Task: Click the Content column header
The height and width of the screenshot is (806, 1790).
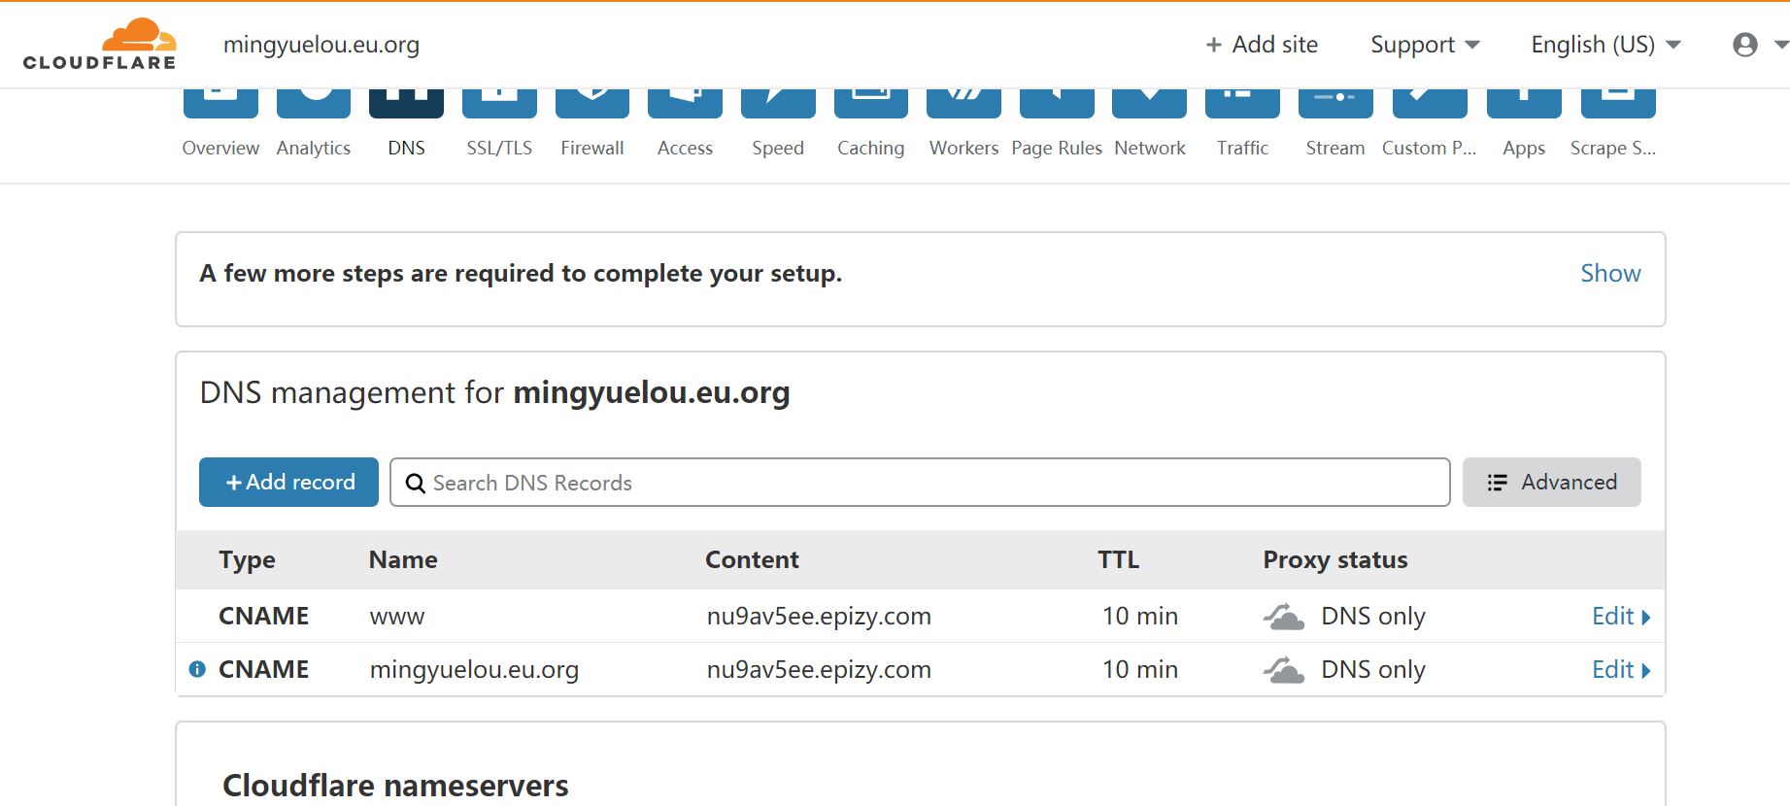Action: (752, 559)
